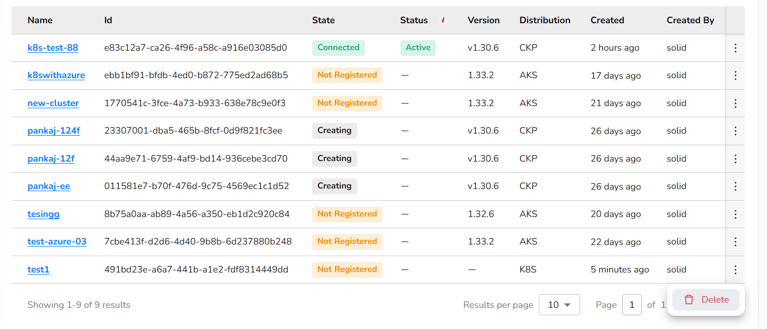
Task: Select Delete from the context menu
Action: 706,299
